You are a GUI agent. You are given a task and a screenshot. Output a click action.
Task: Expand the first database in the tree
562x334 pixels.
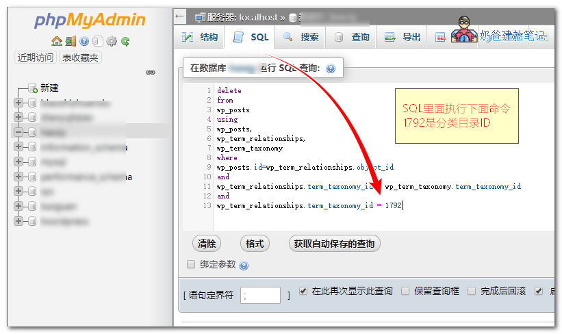click(x=18, y=103)
